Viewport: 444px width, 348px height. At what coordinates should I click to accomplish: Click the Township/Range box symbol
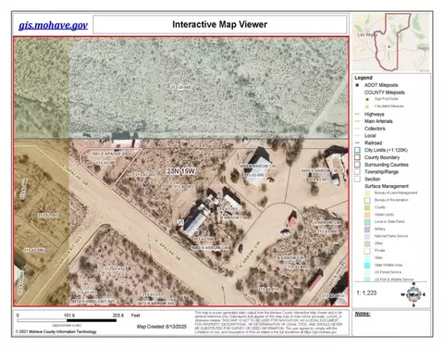coord(357,172)
